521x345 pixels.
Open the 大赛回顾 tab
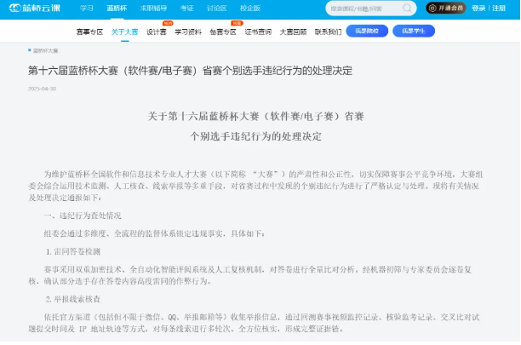click(293, 32)
